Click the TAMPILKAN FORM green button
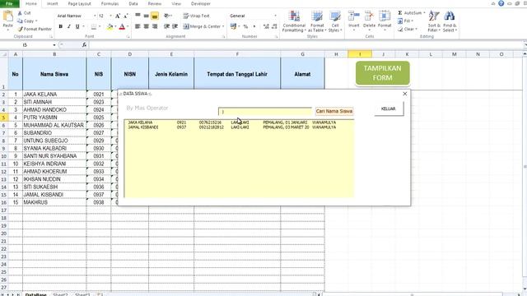Viewport: 527px width, 296px height. 382,73
